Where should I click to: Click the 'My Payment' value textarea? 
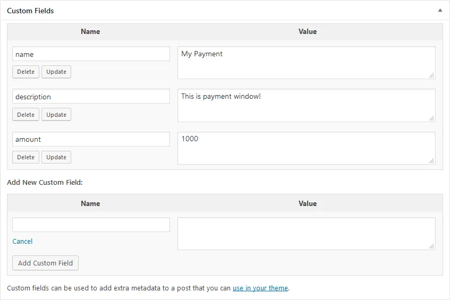coord(306,63)
